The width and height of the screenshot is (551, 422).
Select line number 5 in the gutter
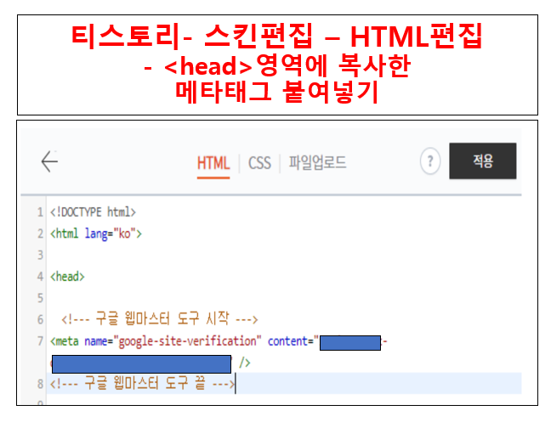coord(41,298)
